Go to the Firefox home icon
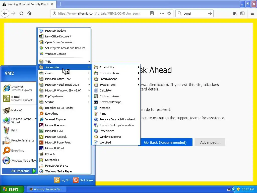Viewport: 257px width, 193px height. (29, 13)
